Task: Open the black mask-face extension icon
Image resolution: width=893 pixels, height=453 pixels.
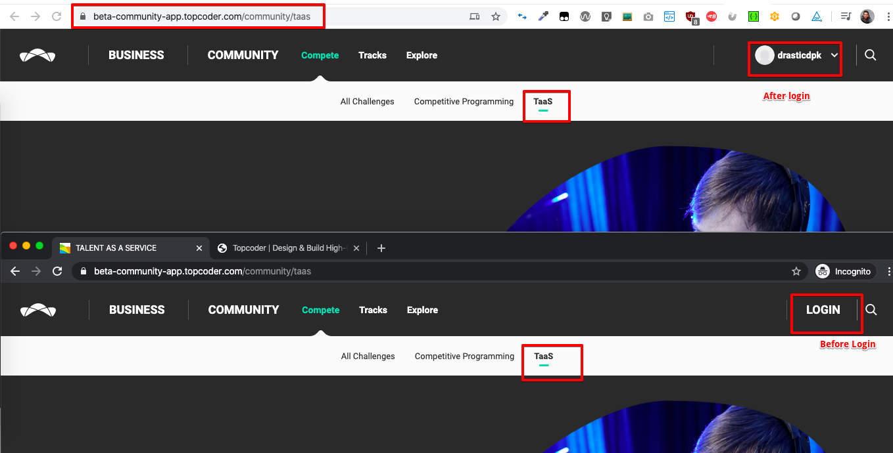Action: (564, 17)
